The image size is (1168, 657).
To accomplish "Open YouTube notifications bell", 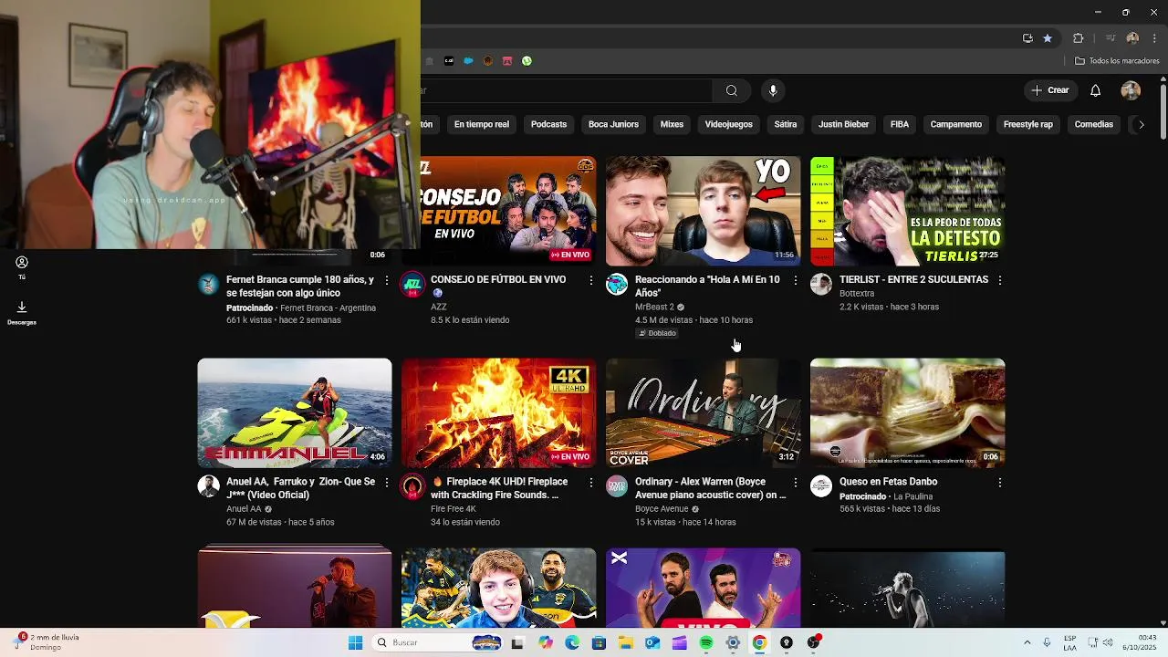I will (x=1095, y=90).
